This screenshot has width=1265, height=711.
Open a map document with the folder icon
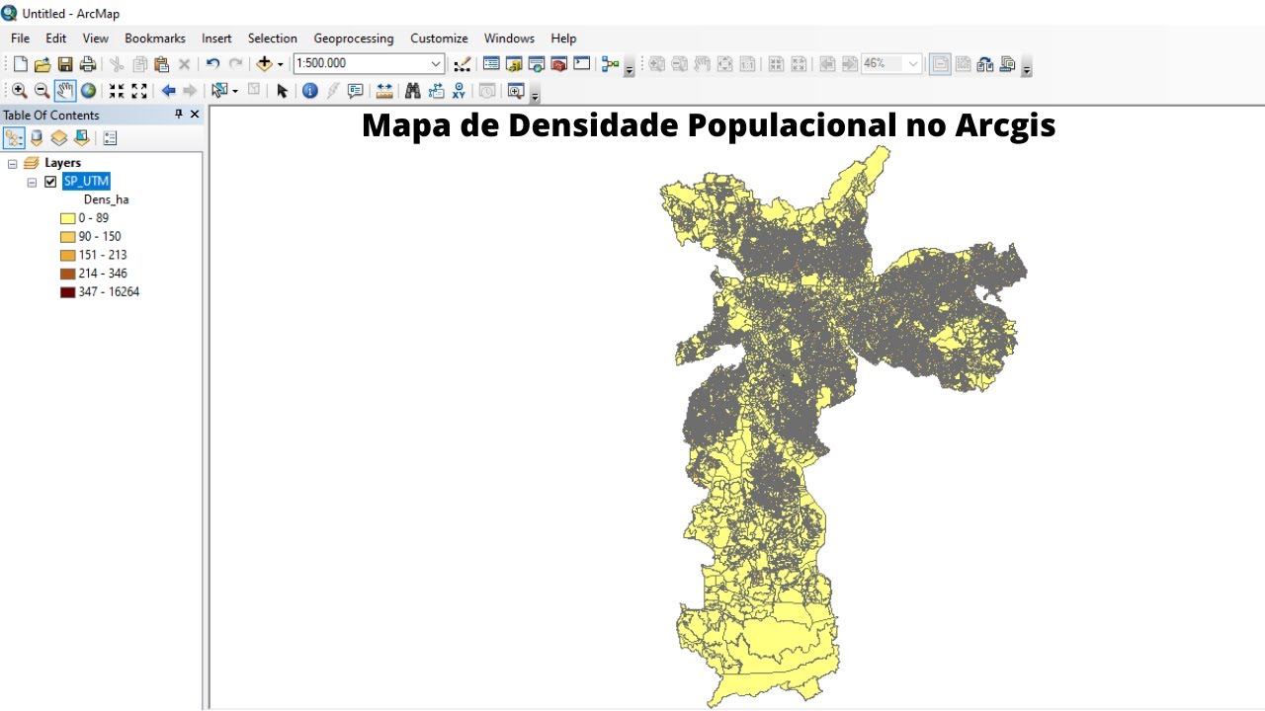pyautogui.click(x=42, y=64)
